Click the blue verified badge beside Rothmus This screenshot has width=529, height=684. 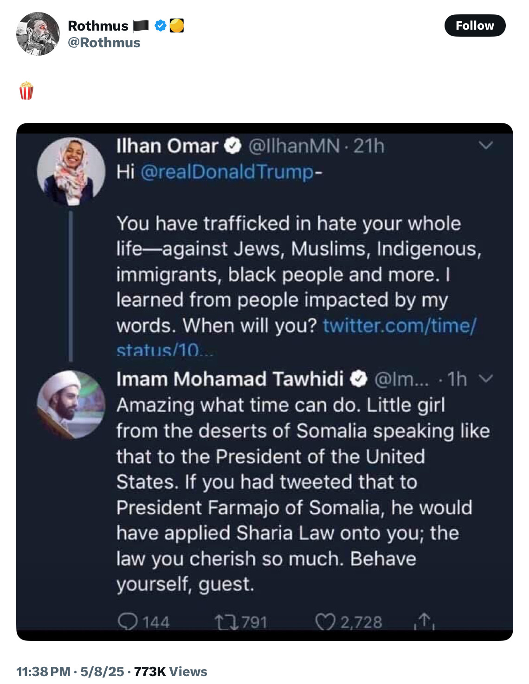click(161, 26)
